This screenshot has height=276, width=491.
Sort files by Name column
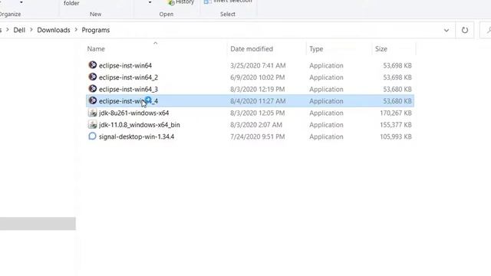(96, 49)
